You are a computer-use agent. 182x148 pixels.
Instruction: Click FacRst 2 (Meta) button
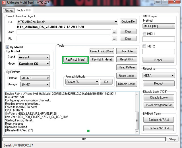point(75,60)
